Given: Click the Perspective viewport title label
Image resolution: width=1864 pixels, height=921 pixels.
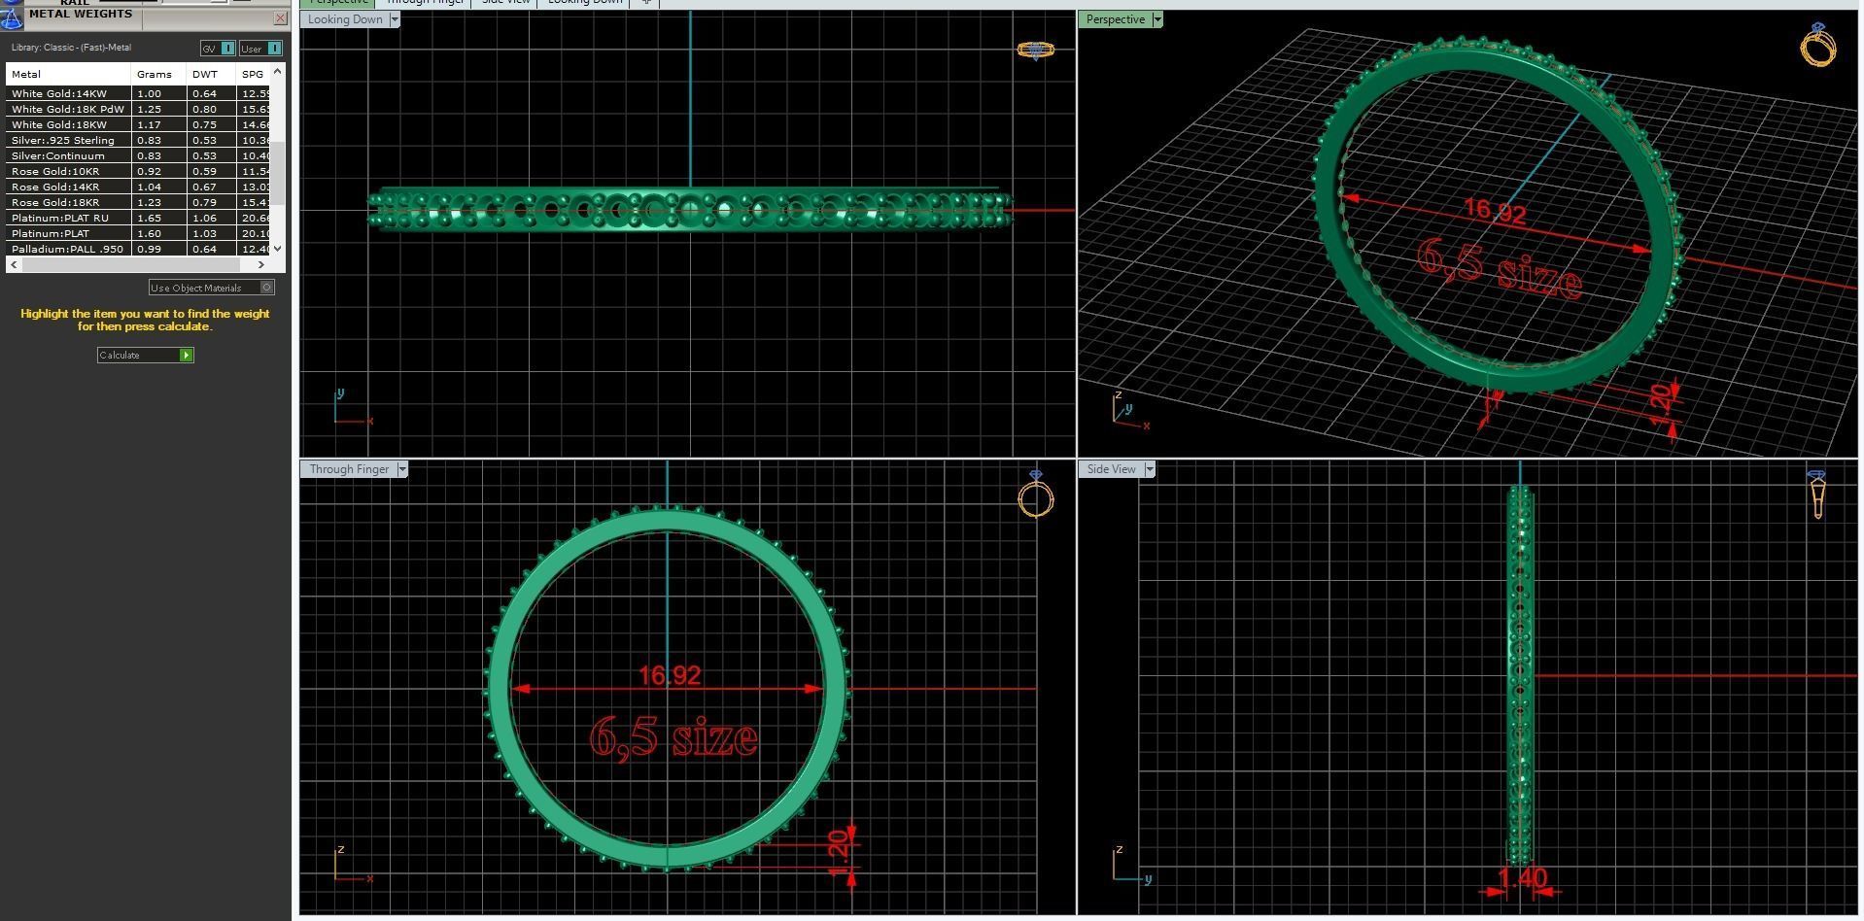Looking at the screenshot, I should pos(1116,19).
